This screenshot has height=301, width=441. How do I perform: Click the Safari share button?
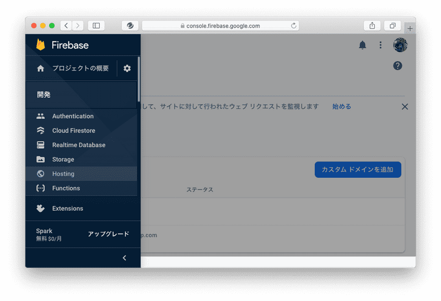click(x=372, y=26)
